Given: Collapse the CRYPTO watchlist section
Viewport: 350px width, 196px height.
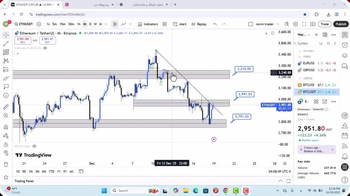Looking at the screenshot, I should [x=300, y=79].
